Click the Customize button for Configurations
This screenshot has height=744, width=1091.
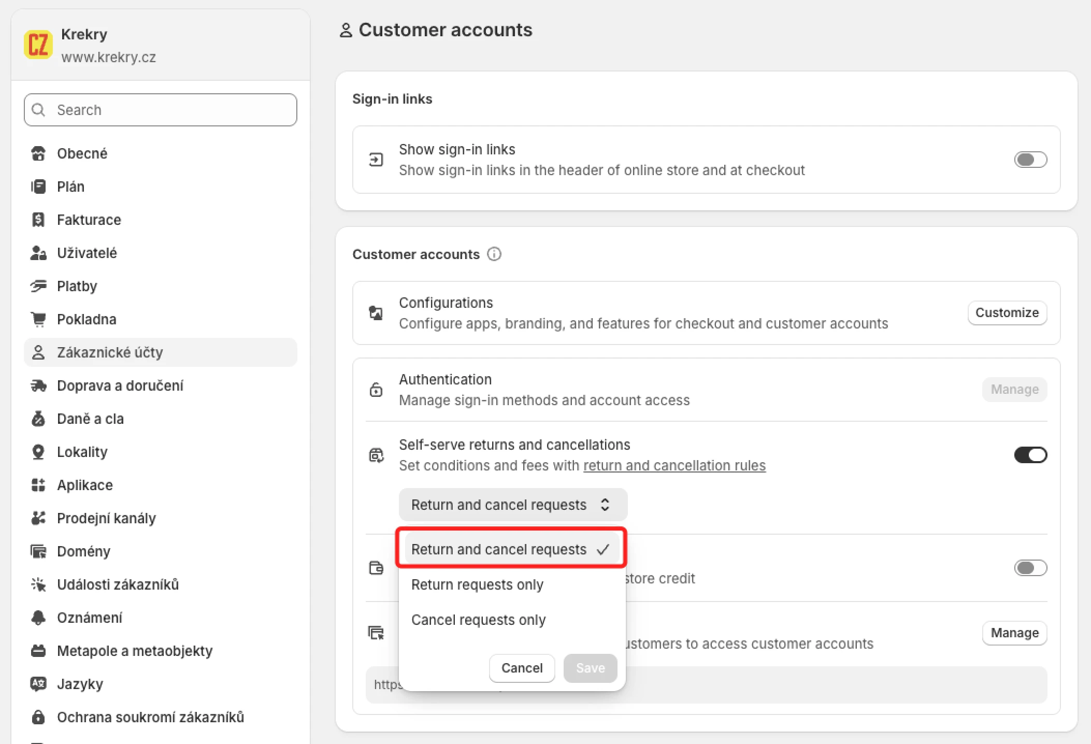[1007, 312]
